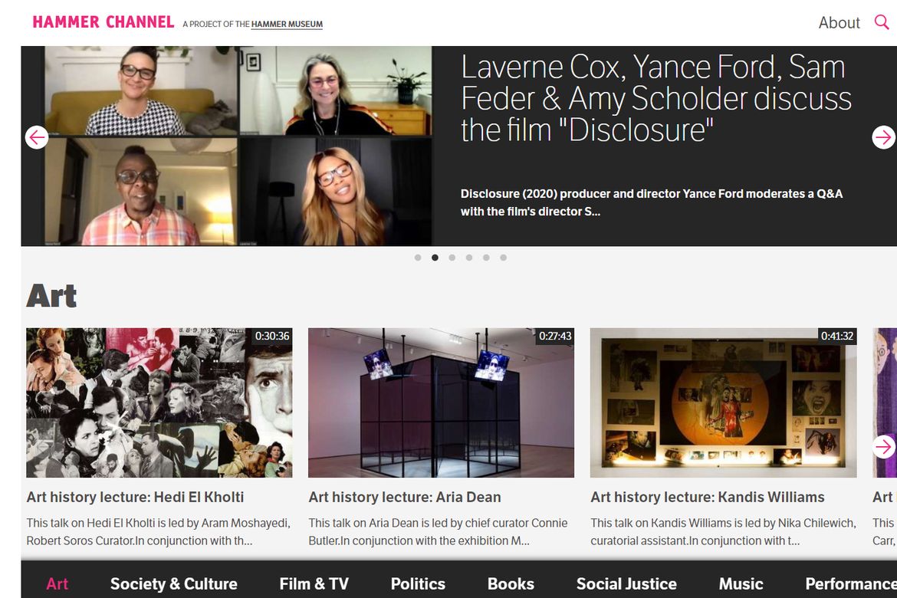Click the 0:30:36 duration badge
Screen dimensions: 897x598
pos(271,336)
